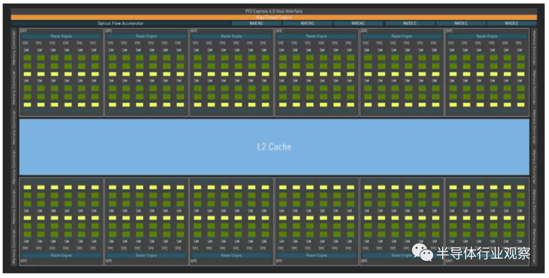Click topmost Memory Controller label on left edge
Viewport: 549px width, 278px height.
14,47
